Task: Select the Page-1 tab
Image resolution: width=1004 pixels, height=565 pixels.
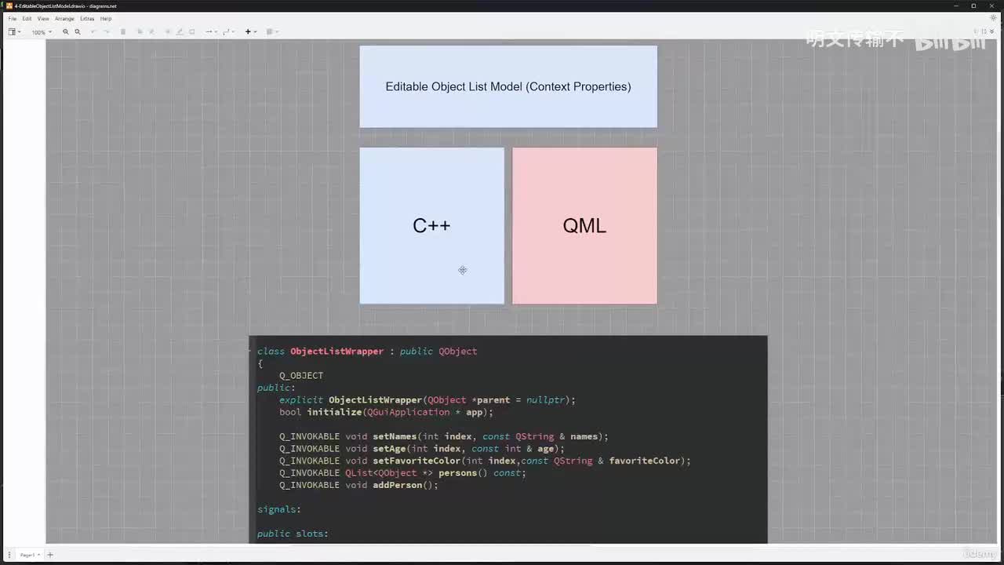Action: 28,555
